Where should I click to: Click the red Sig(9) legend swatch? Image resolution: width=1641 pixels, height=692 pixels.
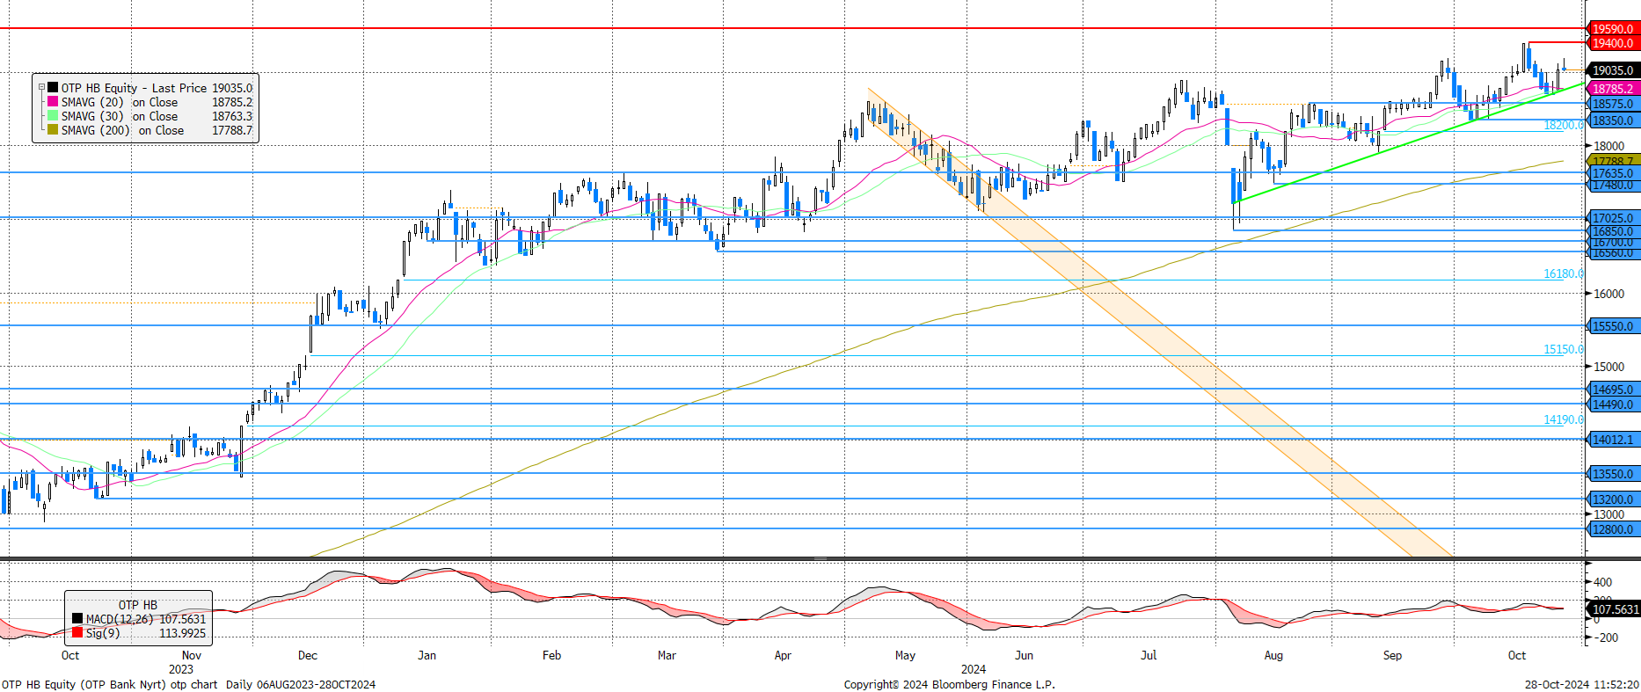click(77, 632)
